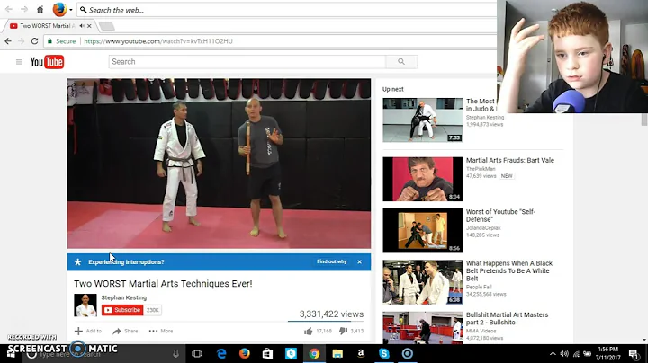This screenshot has height=363, width=648.
Task: Open People Fail channel link
Action: pyautogui.click(x=479, y=287)
